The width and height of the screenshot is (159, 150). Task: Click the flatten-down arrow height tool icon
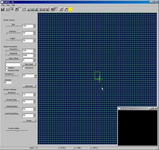(29, 9)
